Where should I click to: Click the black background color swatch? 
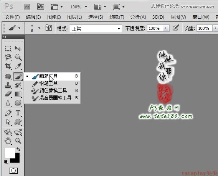17,160
